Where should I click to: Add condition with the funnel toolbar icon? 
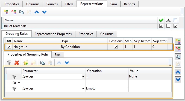tap(9, 63)
